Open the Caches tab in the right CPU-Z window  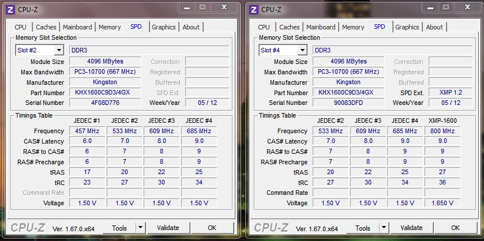point(290,27)
